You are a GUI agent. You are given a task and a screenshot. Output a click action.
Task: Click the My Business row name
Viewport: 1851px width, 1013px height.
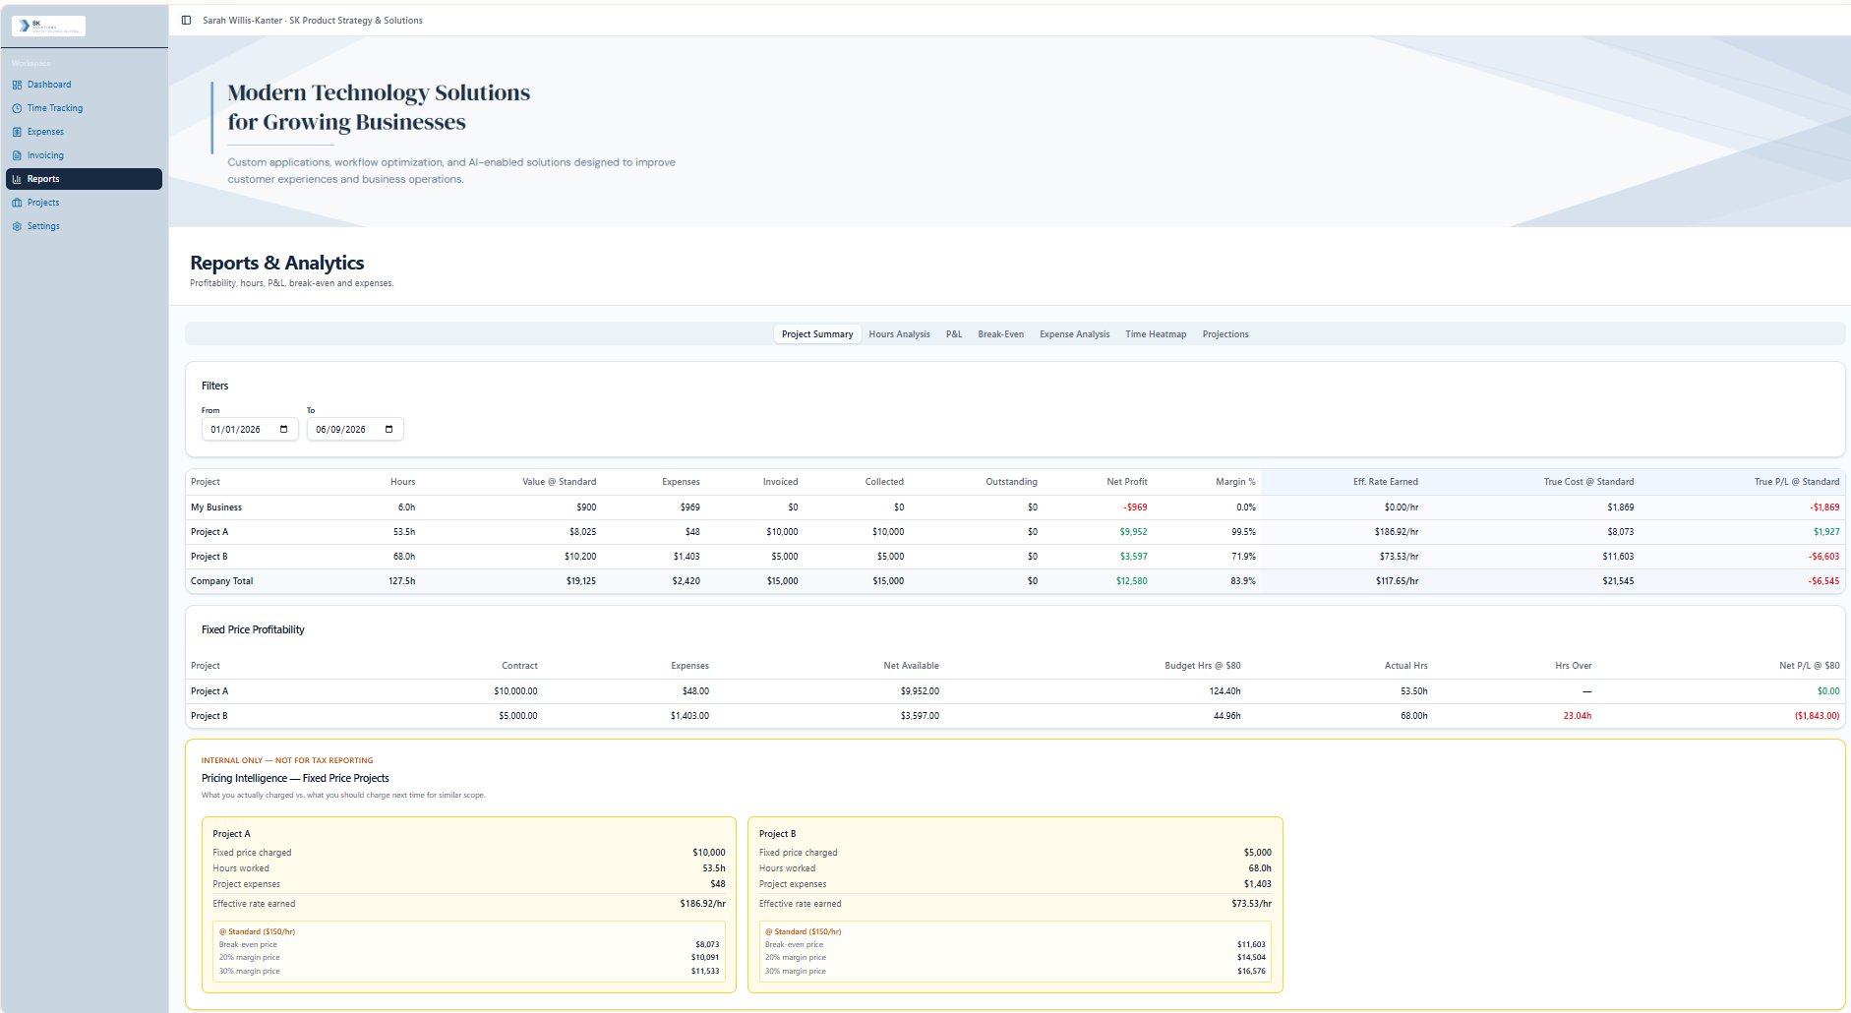tap(216, 507)
